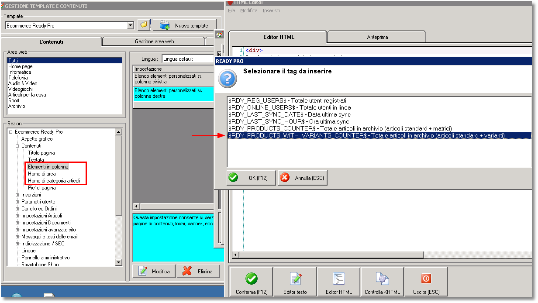
Task: Click the Editor HTML button in bottom toolbar
Action: [339, 282]
